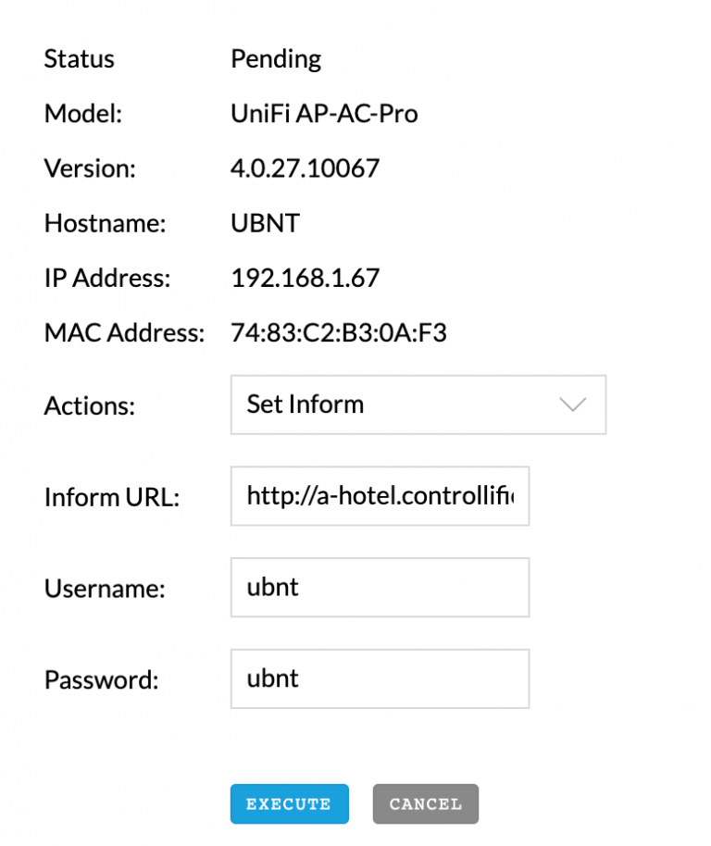Click the hostname UBNT value

[x=265, y=222]
